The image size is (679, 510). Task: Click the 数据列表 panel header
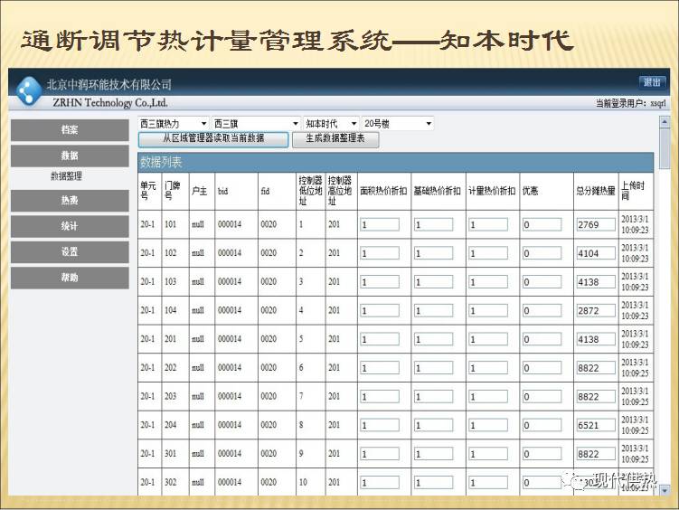click(x=395, y=163)
